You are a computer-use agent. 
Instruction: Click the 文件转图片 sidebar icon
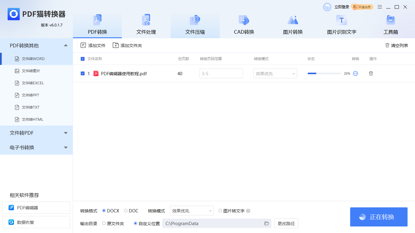click(x=17, y=71)
